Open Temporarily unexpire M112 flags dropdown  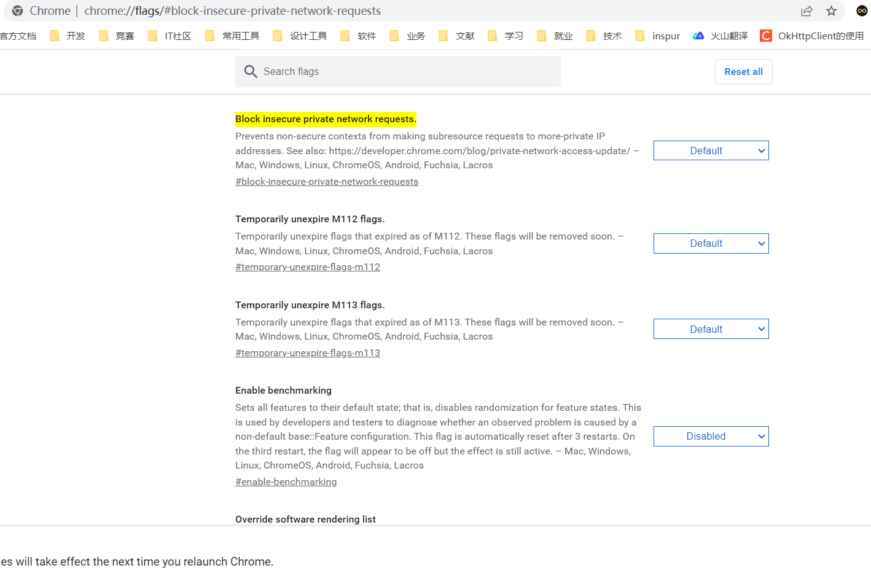[711, 243]
